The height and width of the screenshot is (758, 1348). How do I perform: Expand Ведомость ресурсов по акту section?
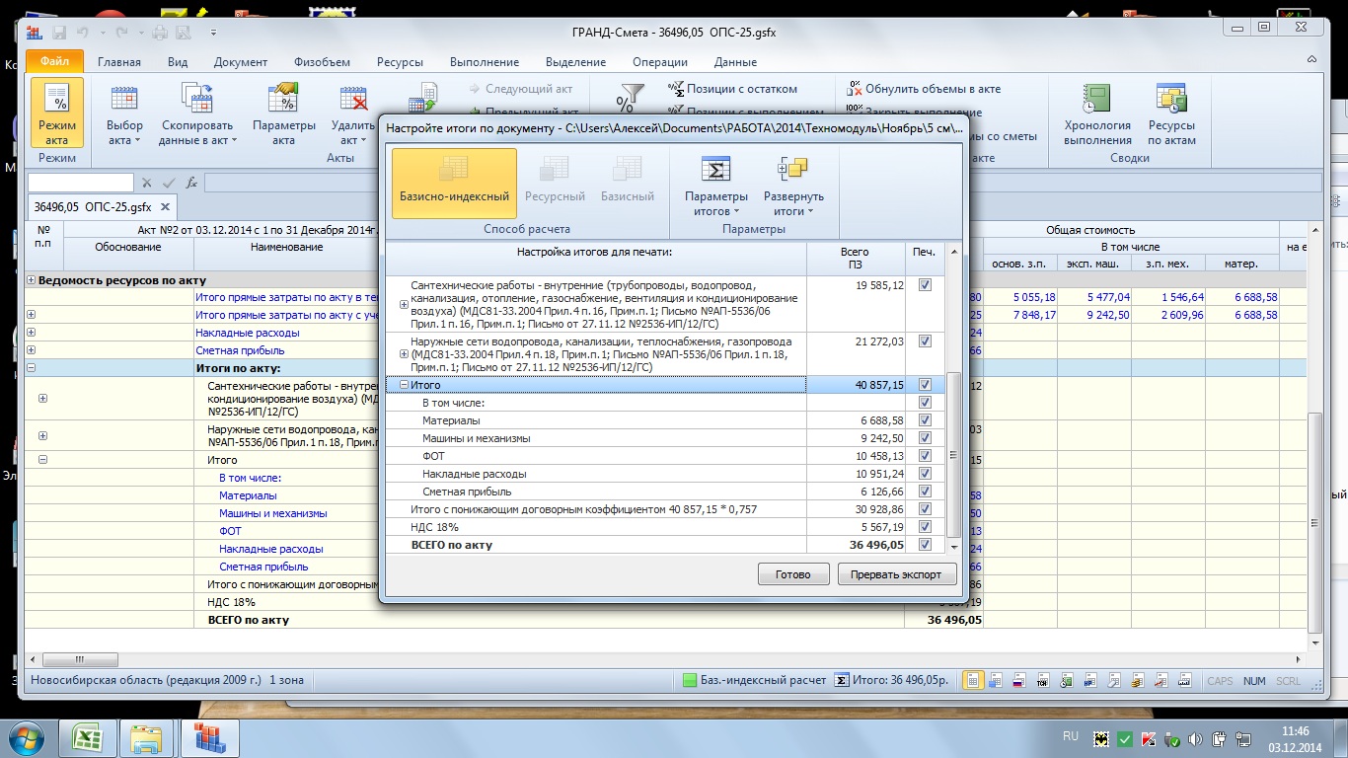[x=32, y=280]
